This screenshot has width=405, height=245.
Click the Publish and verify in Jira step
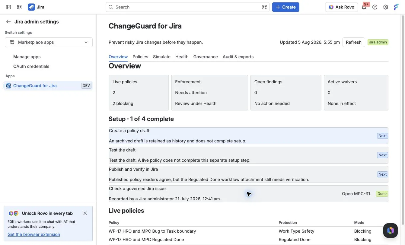248,174
